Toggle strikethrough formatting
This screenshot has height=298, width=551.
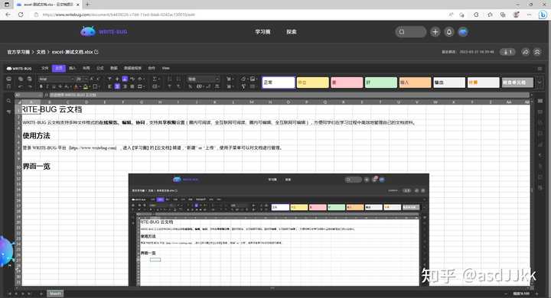coord(60,86)
